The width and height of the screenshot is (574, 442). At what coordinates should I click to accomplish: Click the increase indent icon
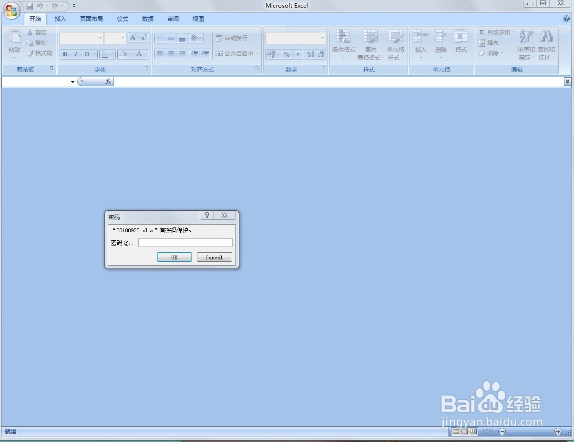205,54
